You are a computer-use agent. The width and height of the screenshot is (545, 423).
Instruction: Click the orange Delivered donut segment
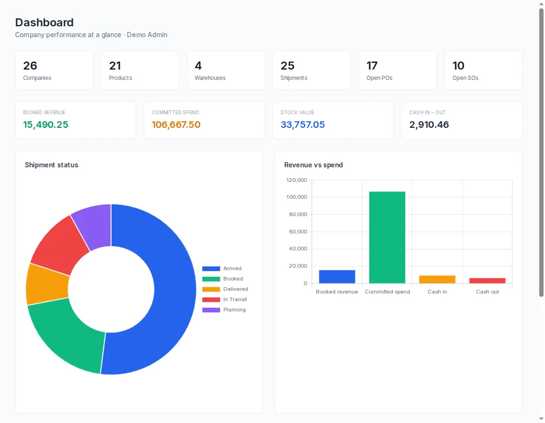[47, 285]
